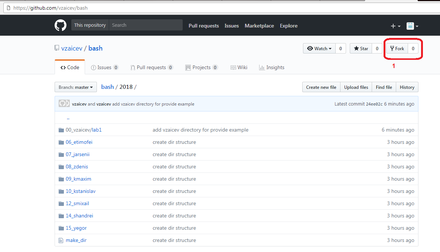
Task: Click file icon of make_dir
Action: click(61, 240)
